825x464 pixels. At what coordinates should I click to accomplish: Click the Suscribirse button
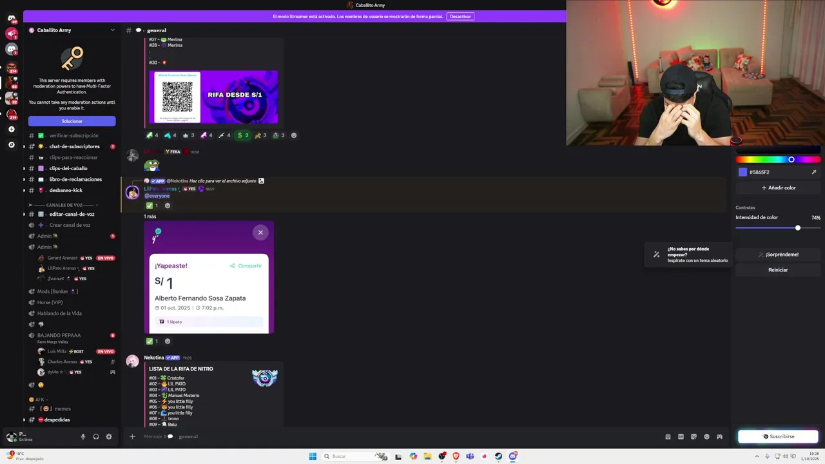point(778,436)
